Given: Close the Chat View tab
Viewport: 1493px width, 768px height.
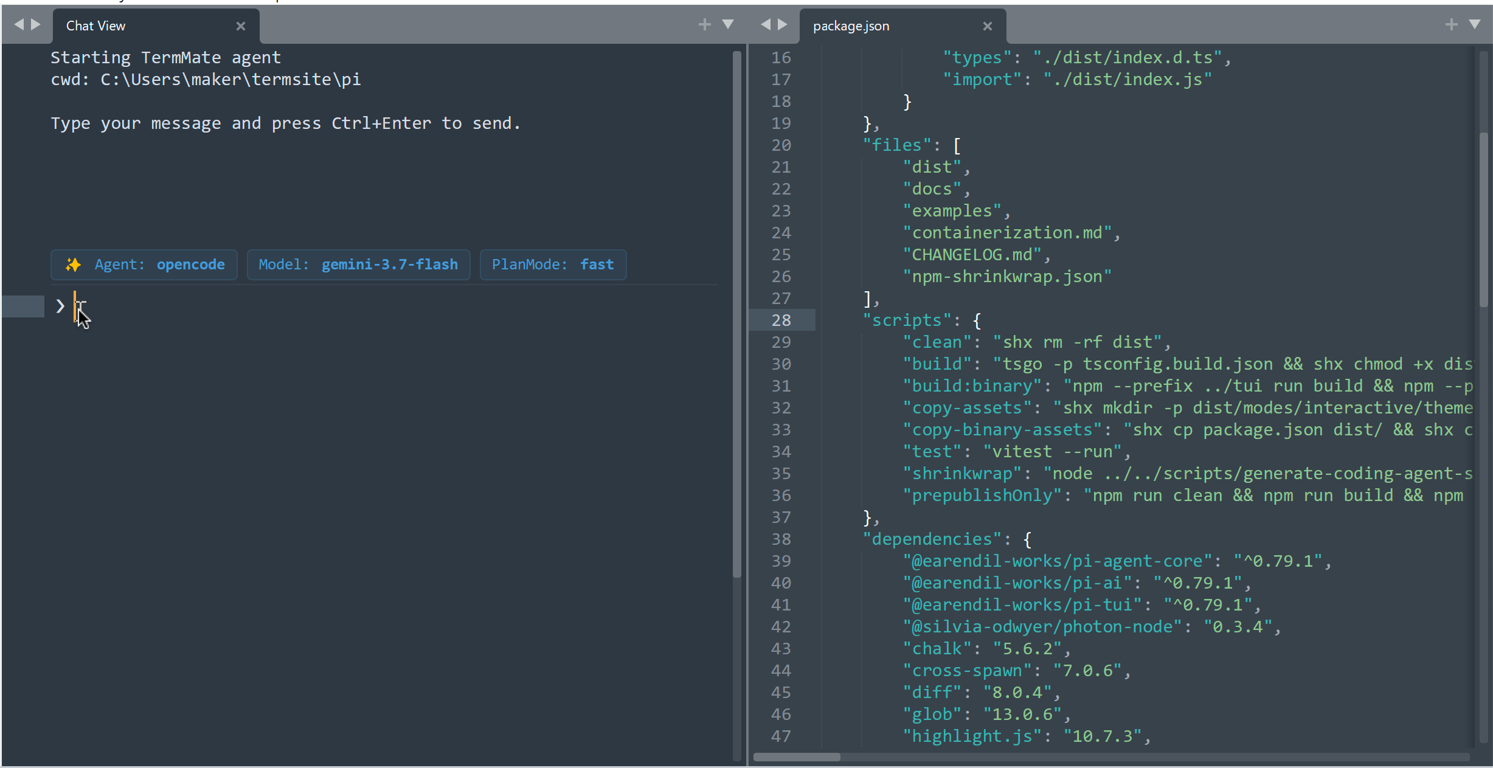Looking at the screenshot, I should [241, 26].
